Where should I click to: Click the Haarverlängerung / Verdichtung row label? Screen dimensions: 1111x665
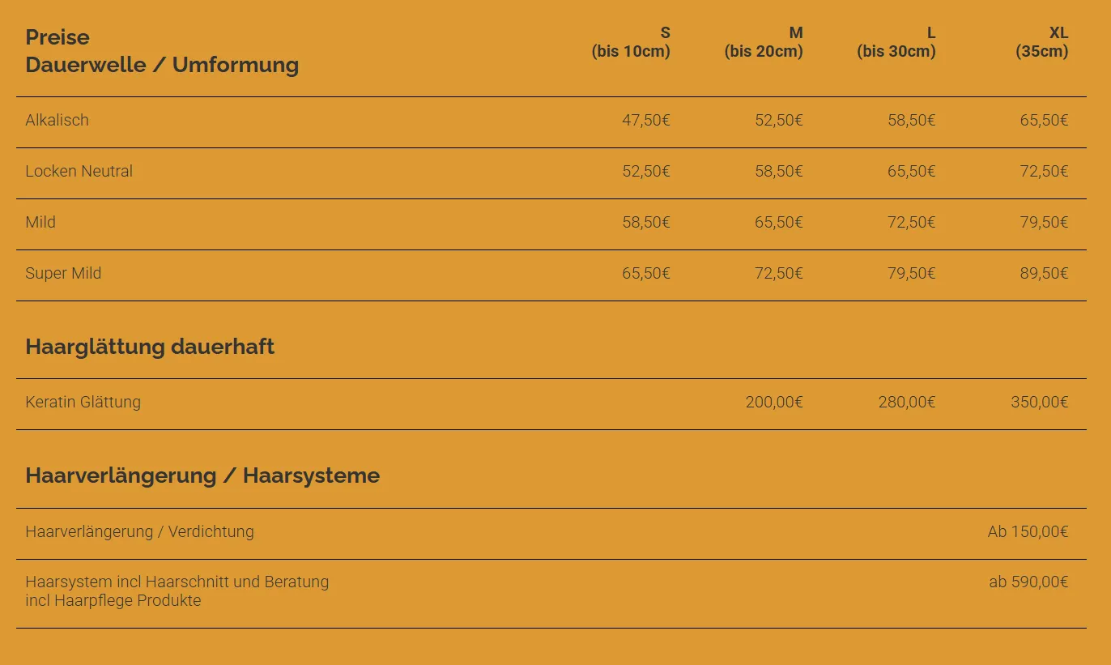pos(139,531)
